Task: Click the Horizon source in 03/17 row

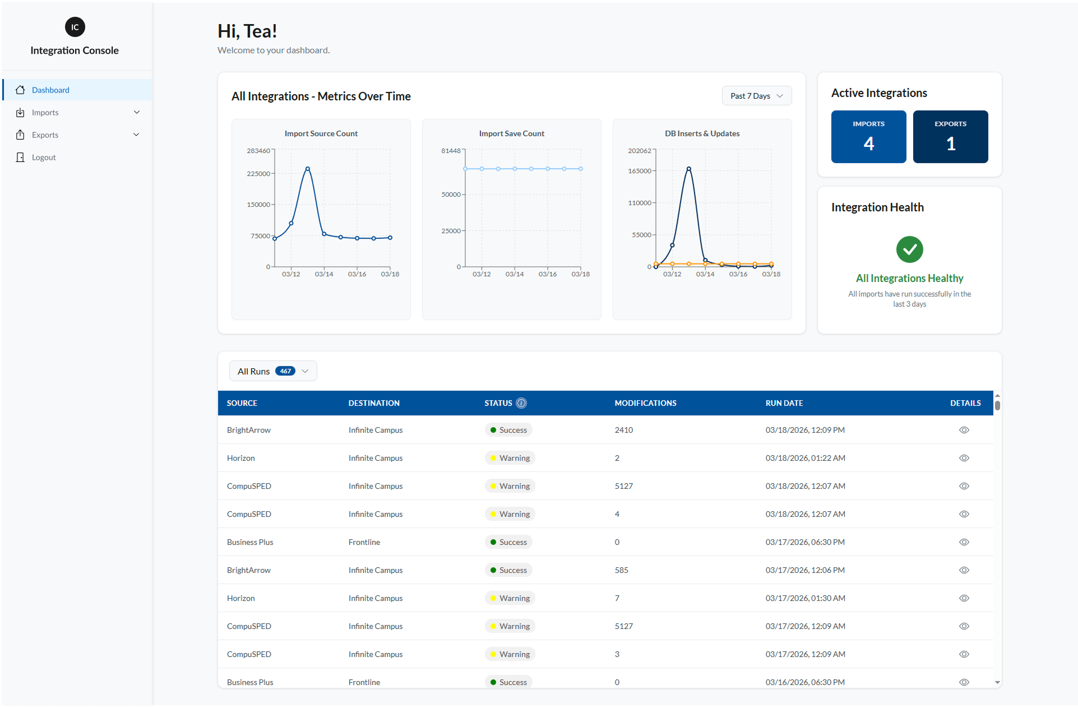Action: coord(240,598)
